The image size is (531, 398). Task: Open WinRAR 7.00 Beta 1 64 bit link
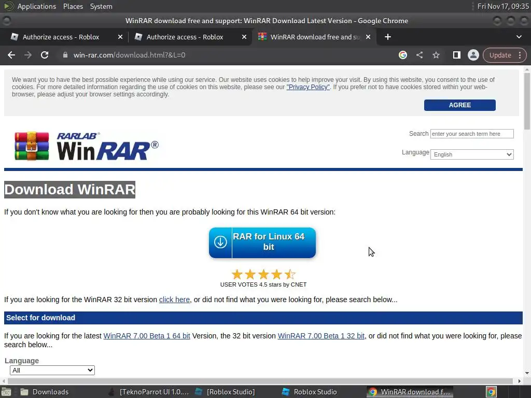point(147,336)
